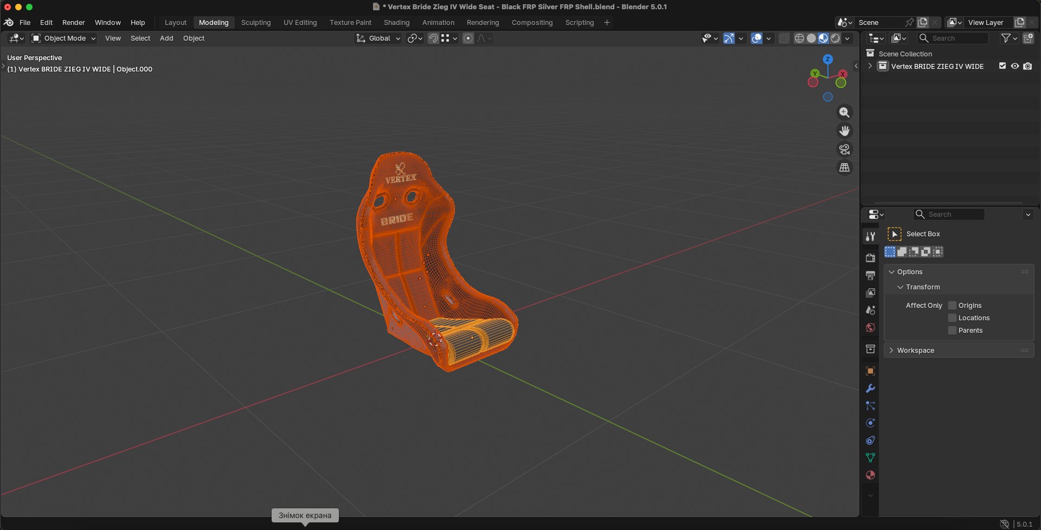
Task: Expand the Vertex BRIDE ZIEG IV WIDE collection
Action: click(870, 66)
